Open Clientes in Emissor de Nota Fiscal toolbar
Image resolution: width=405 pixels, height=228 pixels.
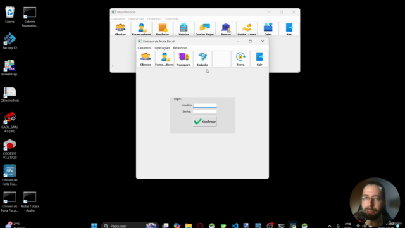[x=146, y=59]
